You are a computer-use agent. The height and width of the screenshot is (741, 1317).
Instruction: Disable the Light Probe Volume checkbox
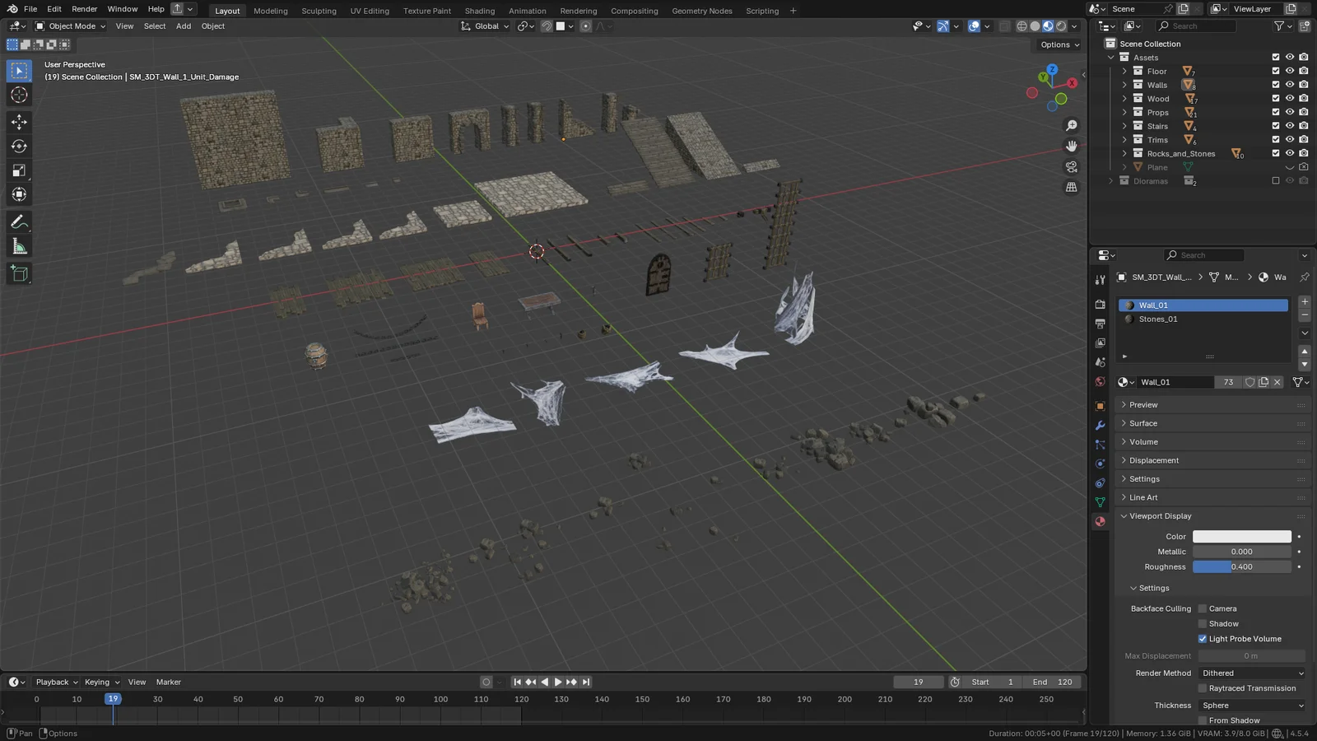point(1203,638)
